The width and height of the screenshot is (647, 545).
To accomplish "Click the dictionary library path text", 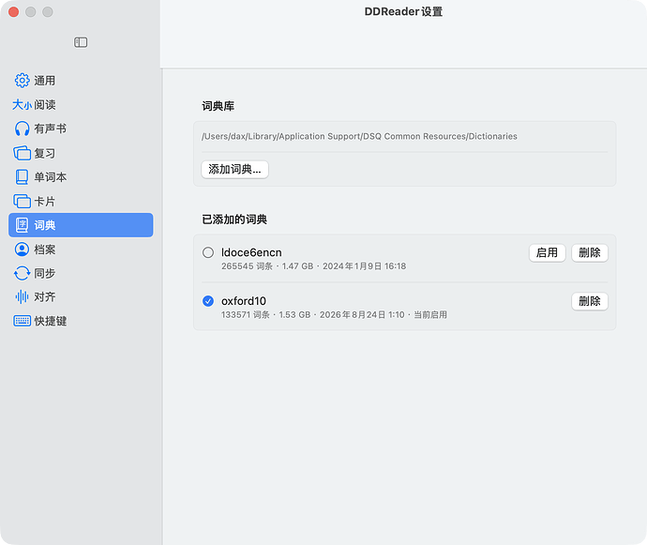I will coord(359,136).
